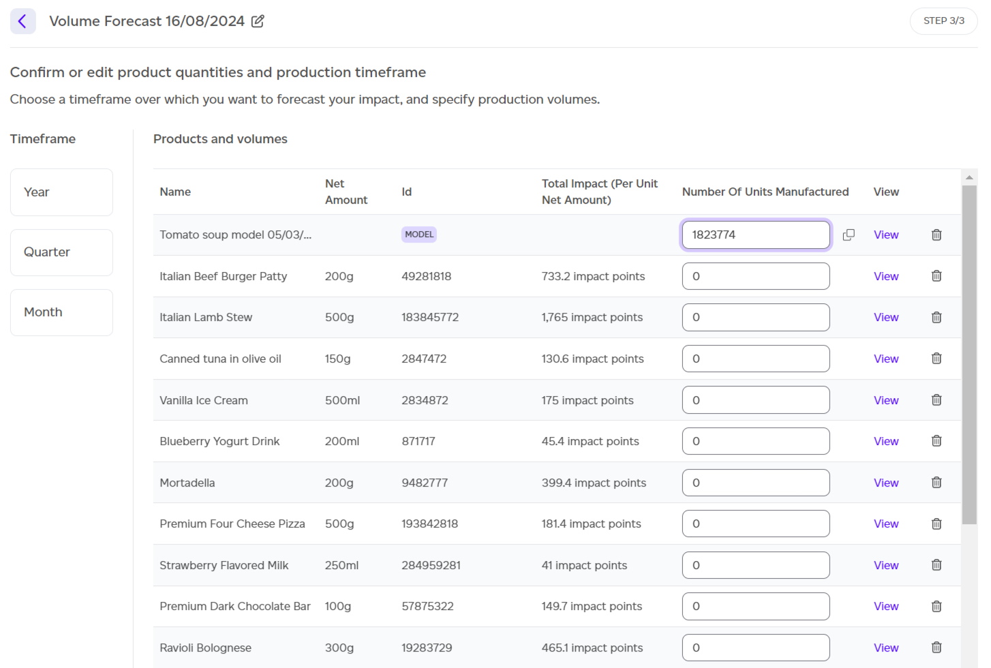Viewport: 991px width, 668px height.
Task: Select the Quarter timeframe option
Action: 61,252
